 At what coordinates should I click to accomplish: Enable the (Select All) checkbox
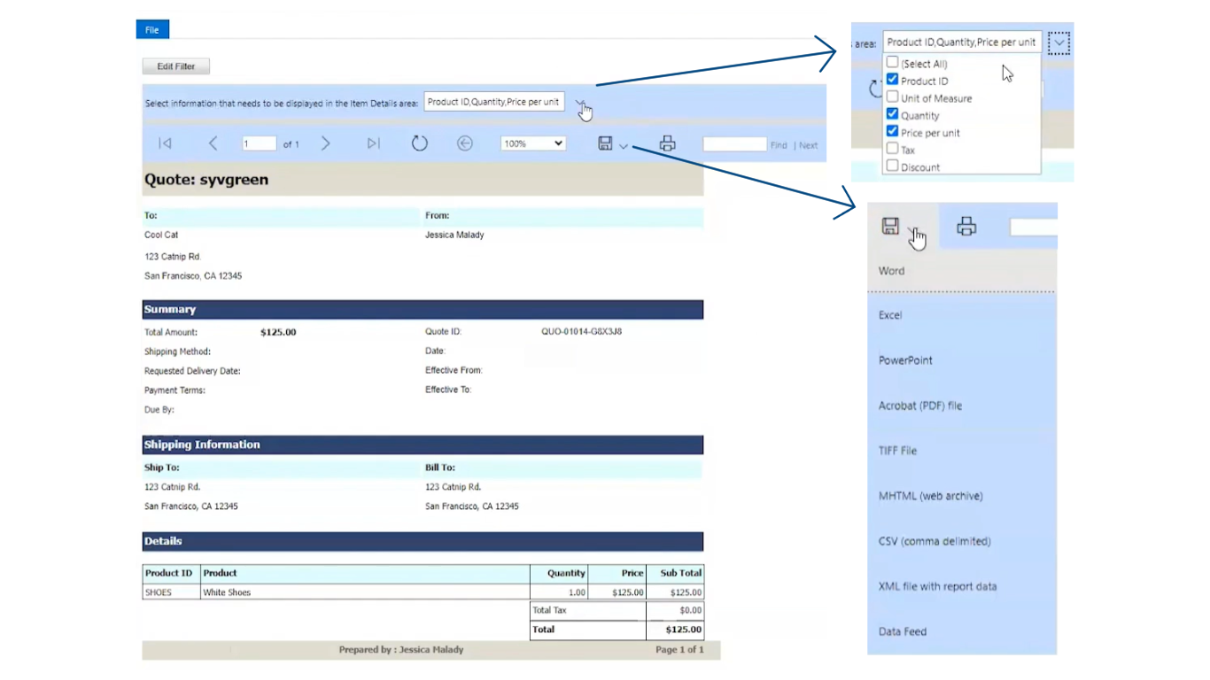coord(892,63)
